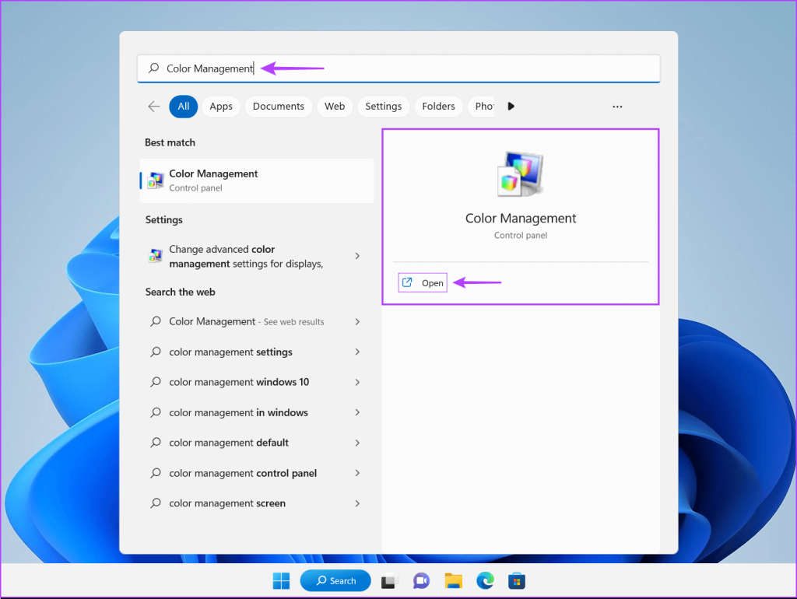Click the Color Management app icon in preview pane
The image size is (797, 599).
(520, 173)
